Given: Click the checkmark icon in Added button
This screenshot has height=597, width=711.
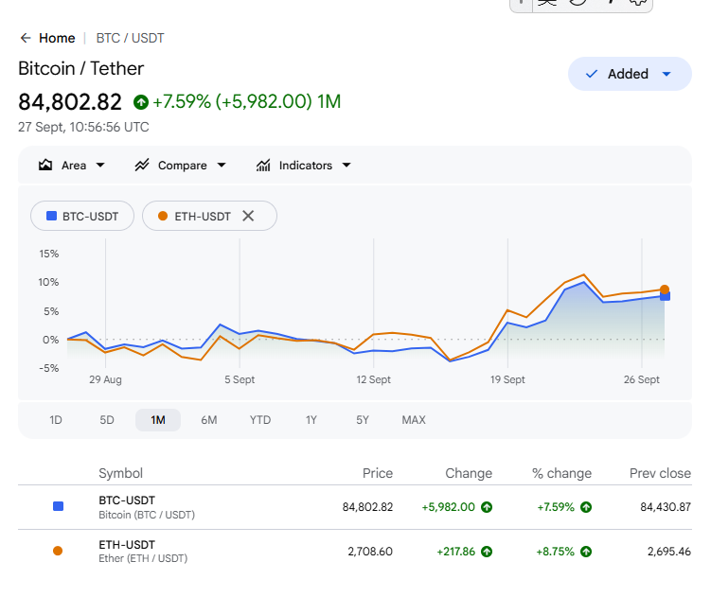Looking at the screenshot, I should click(592, 74).
